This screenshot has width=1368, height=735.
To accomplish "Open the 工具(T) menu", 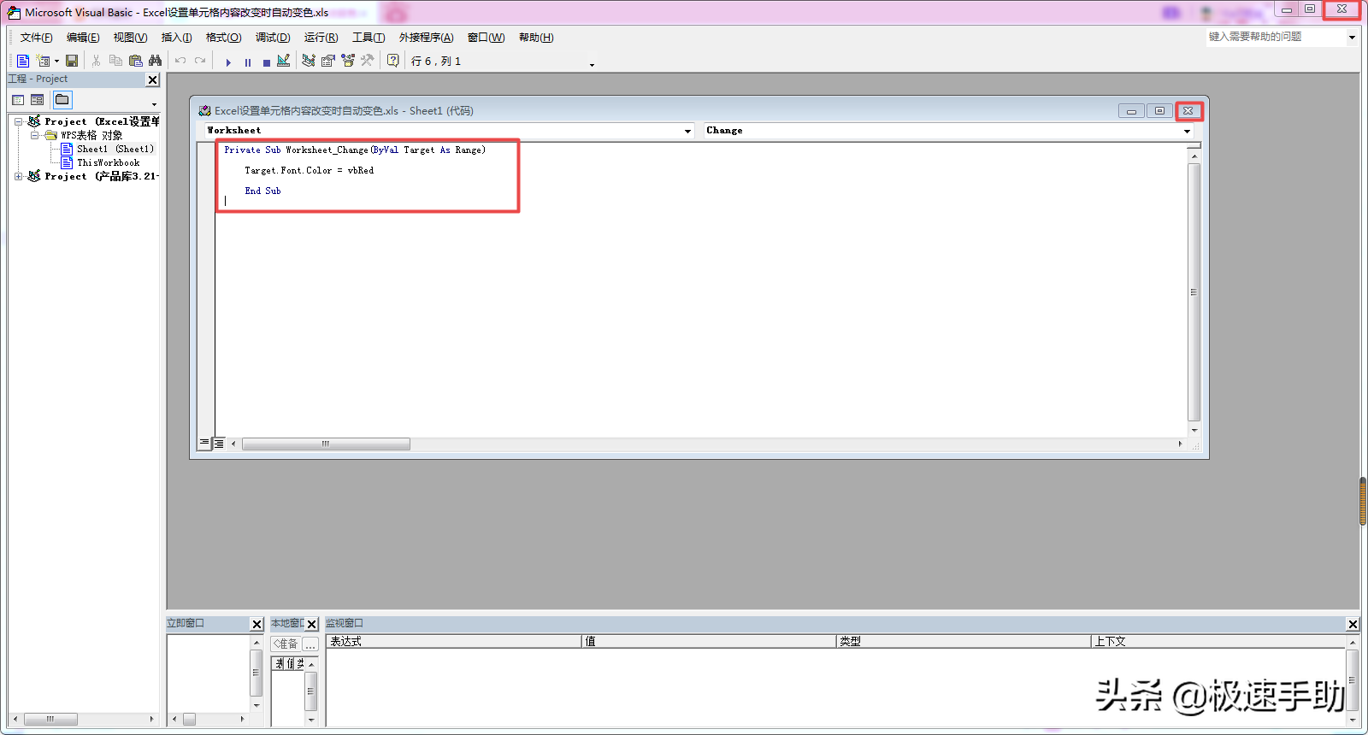I will (369, 38).
